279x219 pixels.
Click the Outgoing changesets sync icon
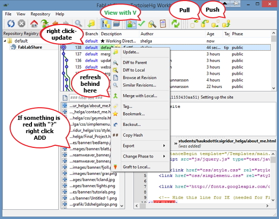[x=215, y=24]
